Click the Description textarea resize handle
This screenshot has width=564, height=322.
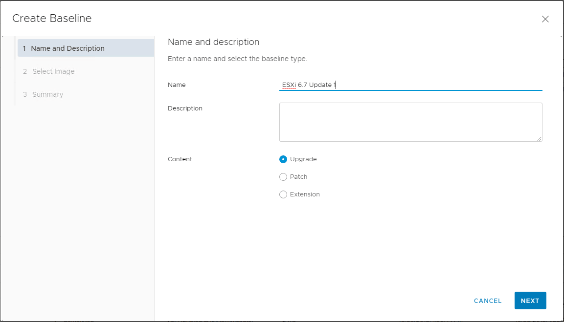pos(540,139)
